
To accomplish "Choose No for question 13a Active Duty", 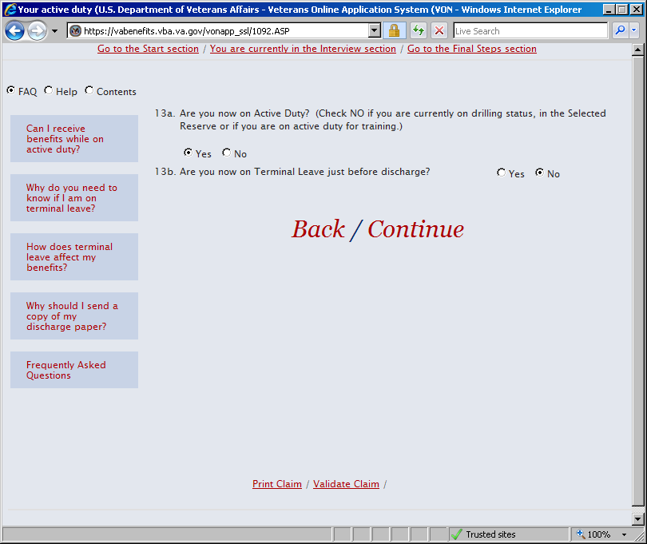I will pyautogui.click(x=227, y=153).
